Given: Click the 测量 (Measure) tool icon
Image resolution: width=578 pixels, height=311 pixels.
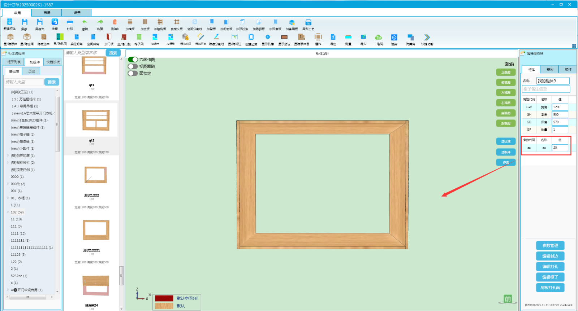Looking at the screenshot, I should tap(348, 37).
